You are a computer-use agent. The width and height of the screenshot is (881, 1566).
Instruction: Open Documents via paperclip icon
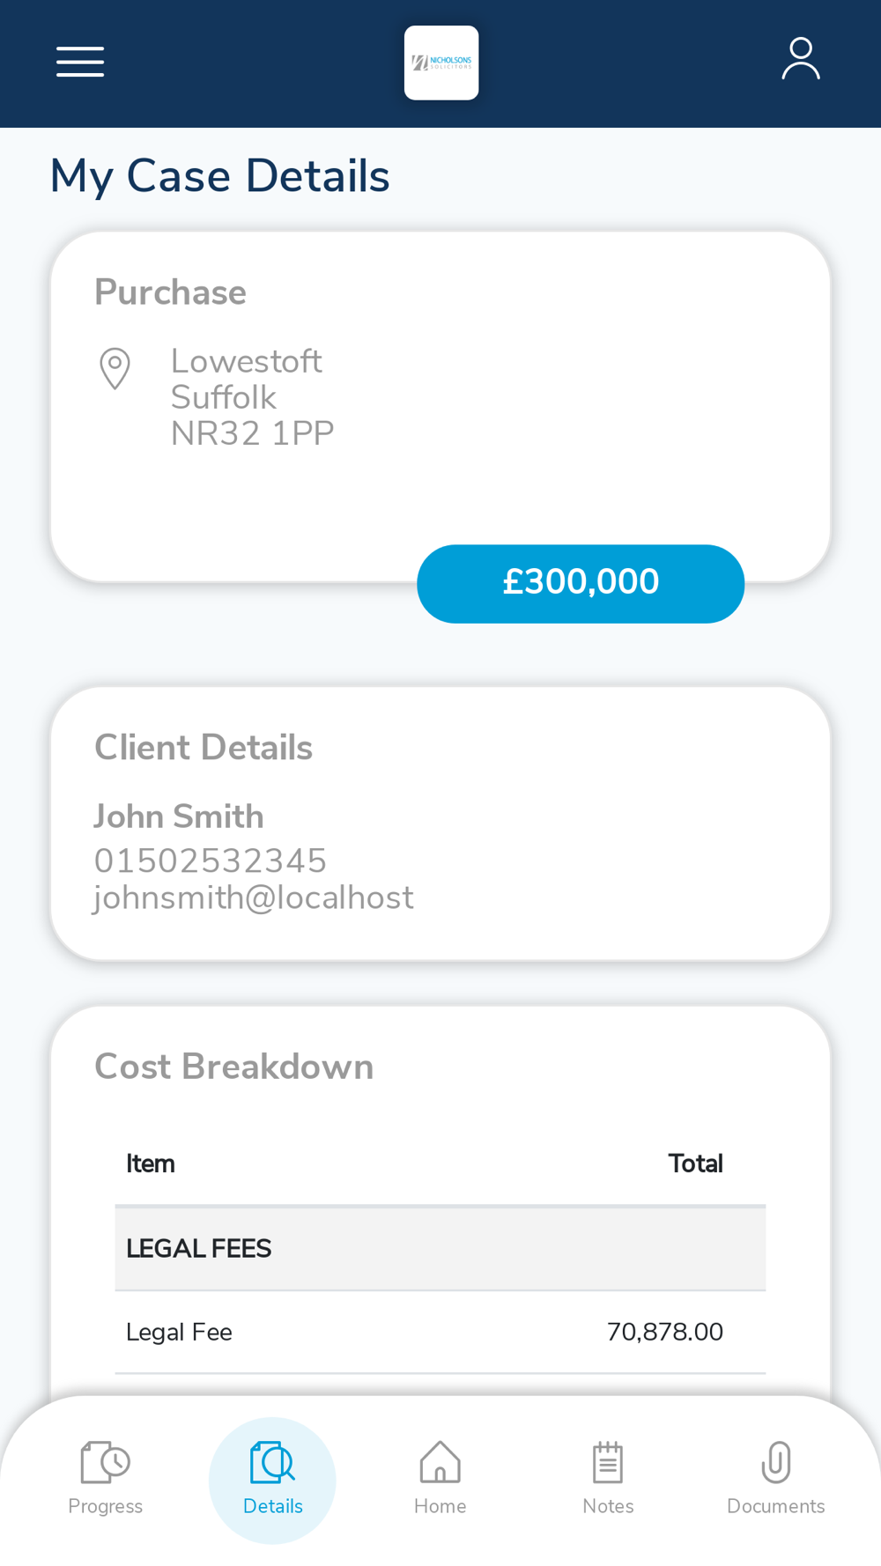coord(775,1463)
